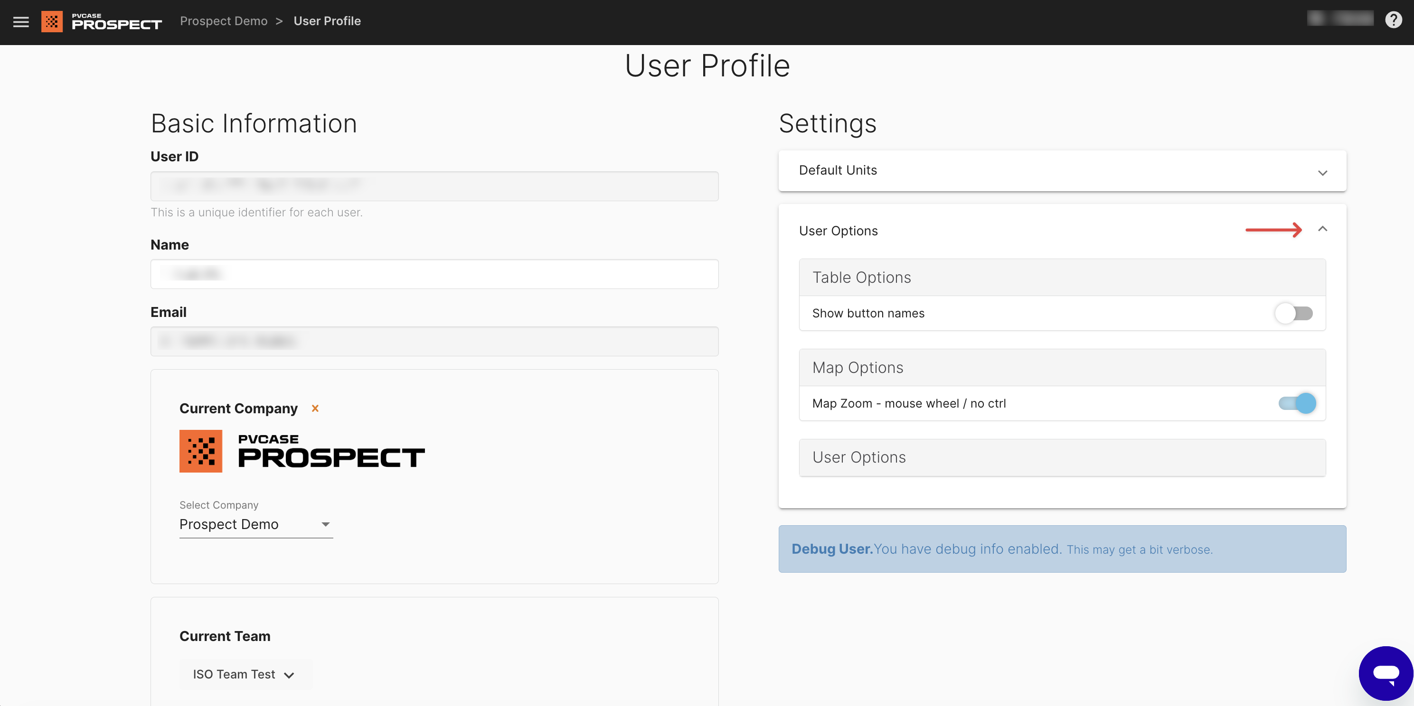The width and height of the screenshot is (1414, 706).
Task: Click the PVcase Prospect logo in header
Action: [x=102, y=22]
